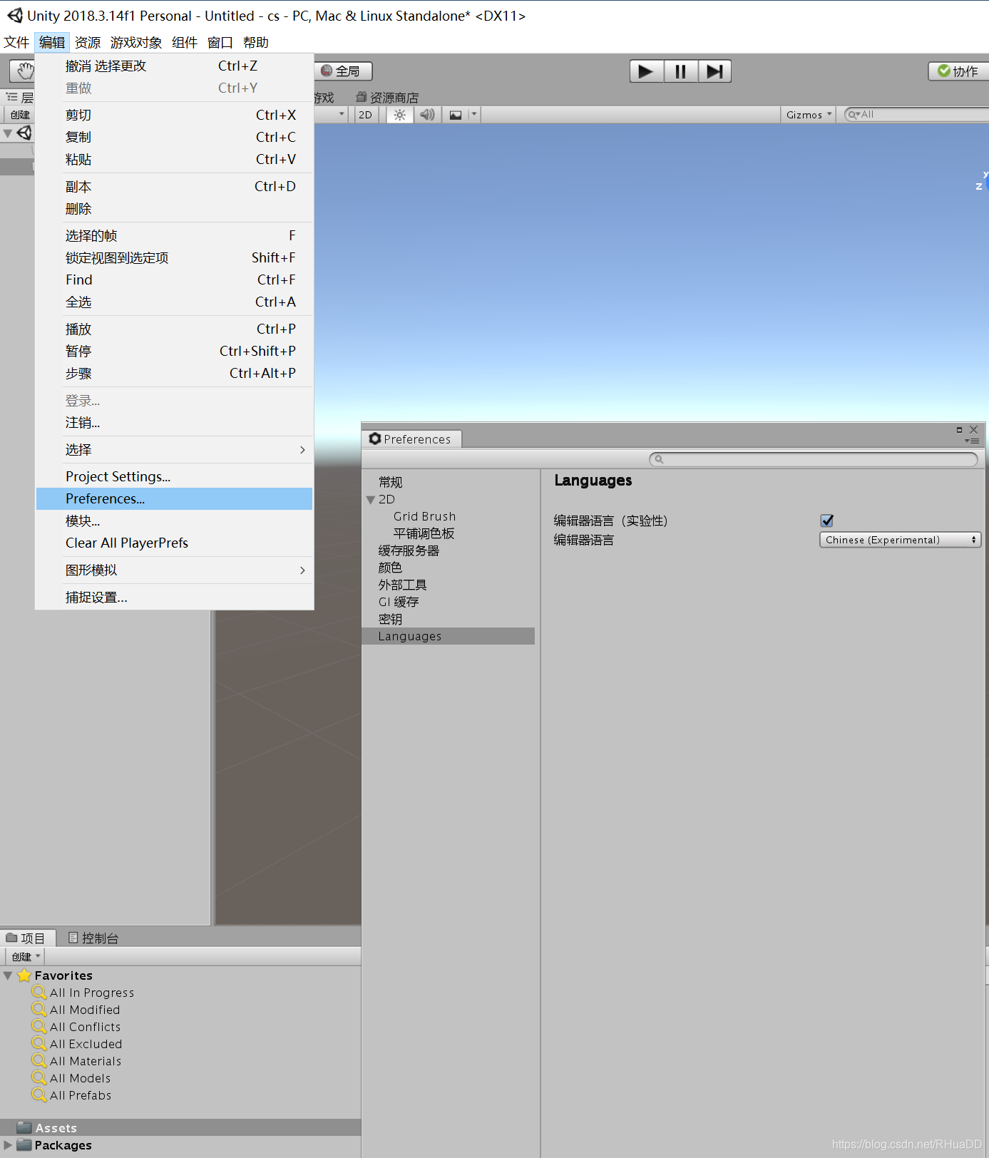Choose 播放 in the edit menu
989x1158 pixels.
pyautogui.click(x=174, y=329)
